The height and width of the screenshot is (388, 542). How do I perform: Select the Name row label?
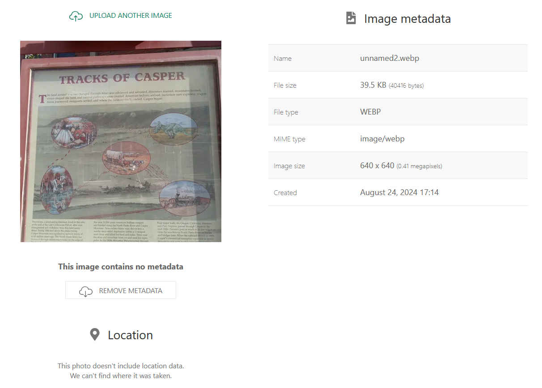pos(283,59)
